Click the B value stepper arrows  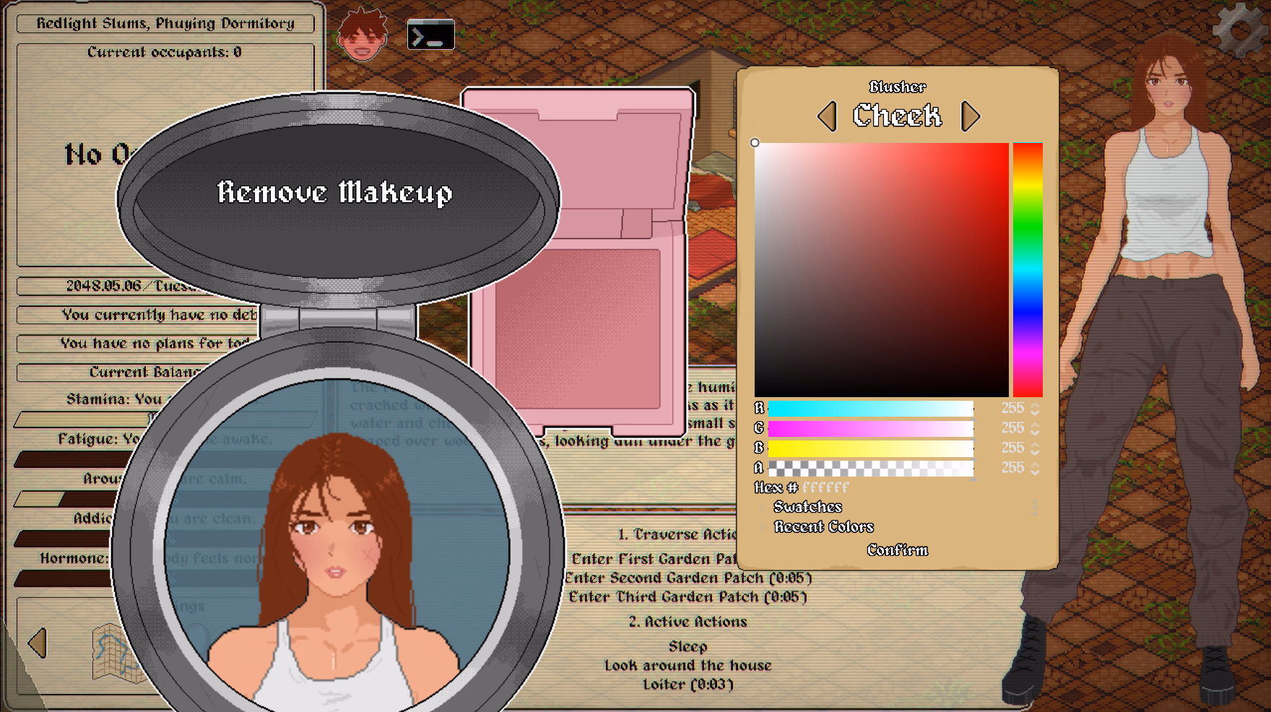(1035, 448)
